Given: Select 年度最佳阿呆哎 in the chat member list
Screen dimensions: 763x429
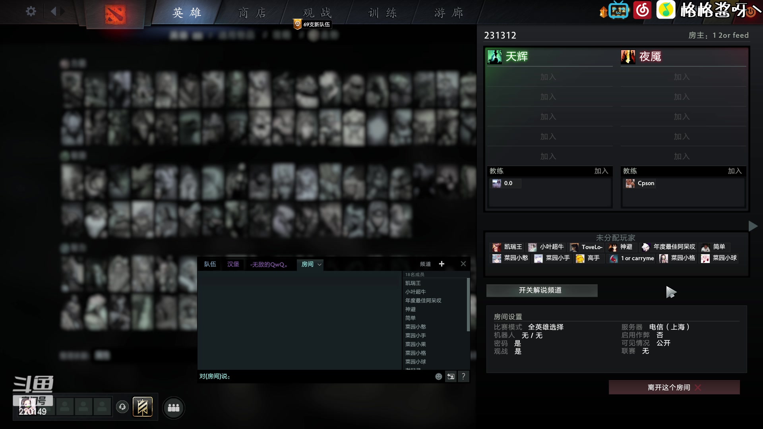Looking at the screenshot, I should pyautogui.click(x=423, y=301).
